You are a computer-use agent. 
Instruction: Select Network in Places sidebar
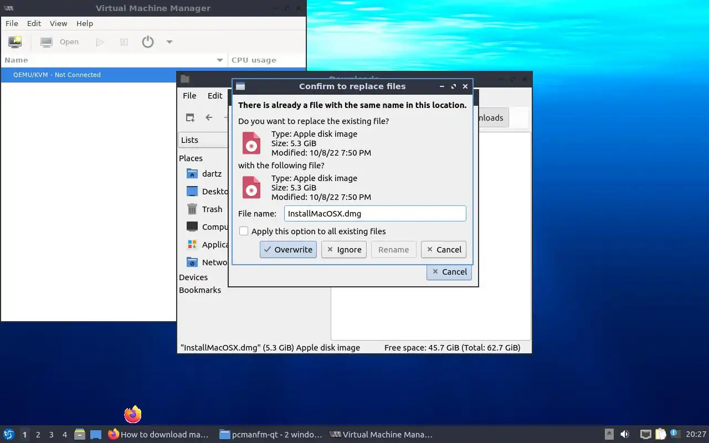pos(207,262)
